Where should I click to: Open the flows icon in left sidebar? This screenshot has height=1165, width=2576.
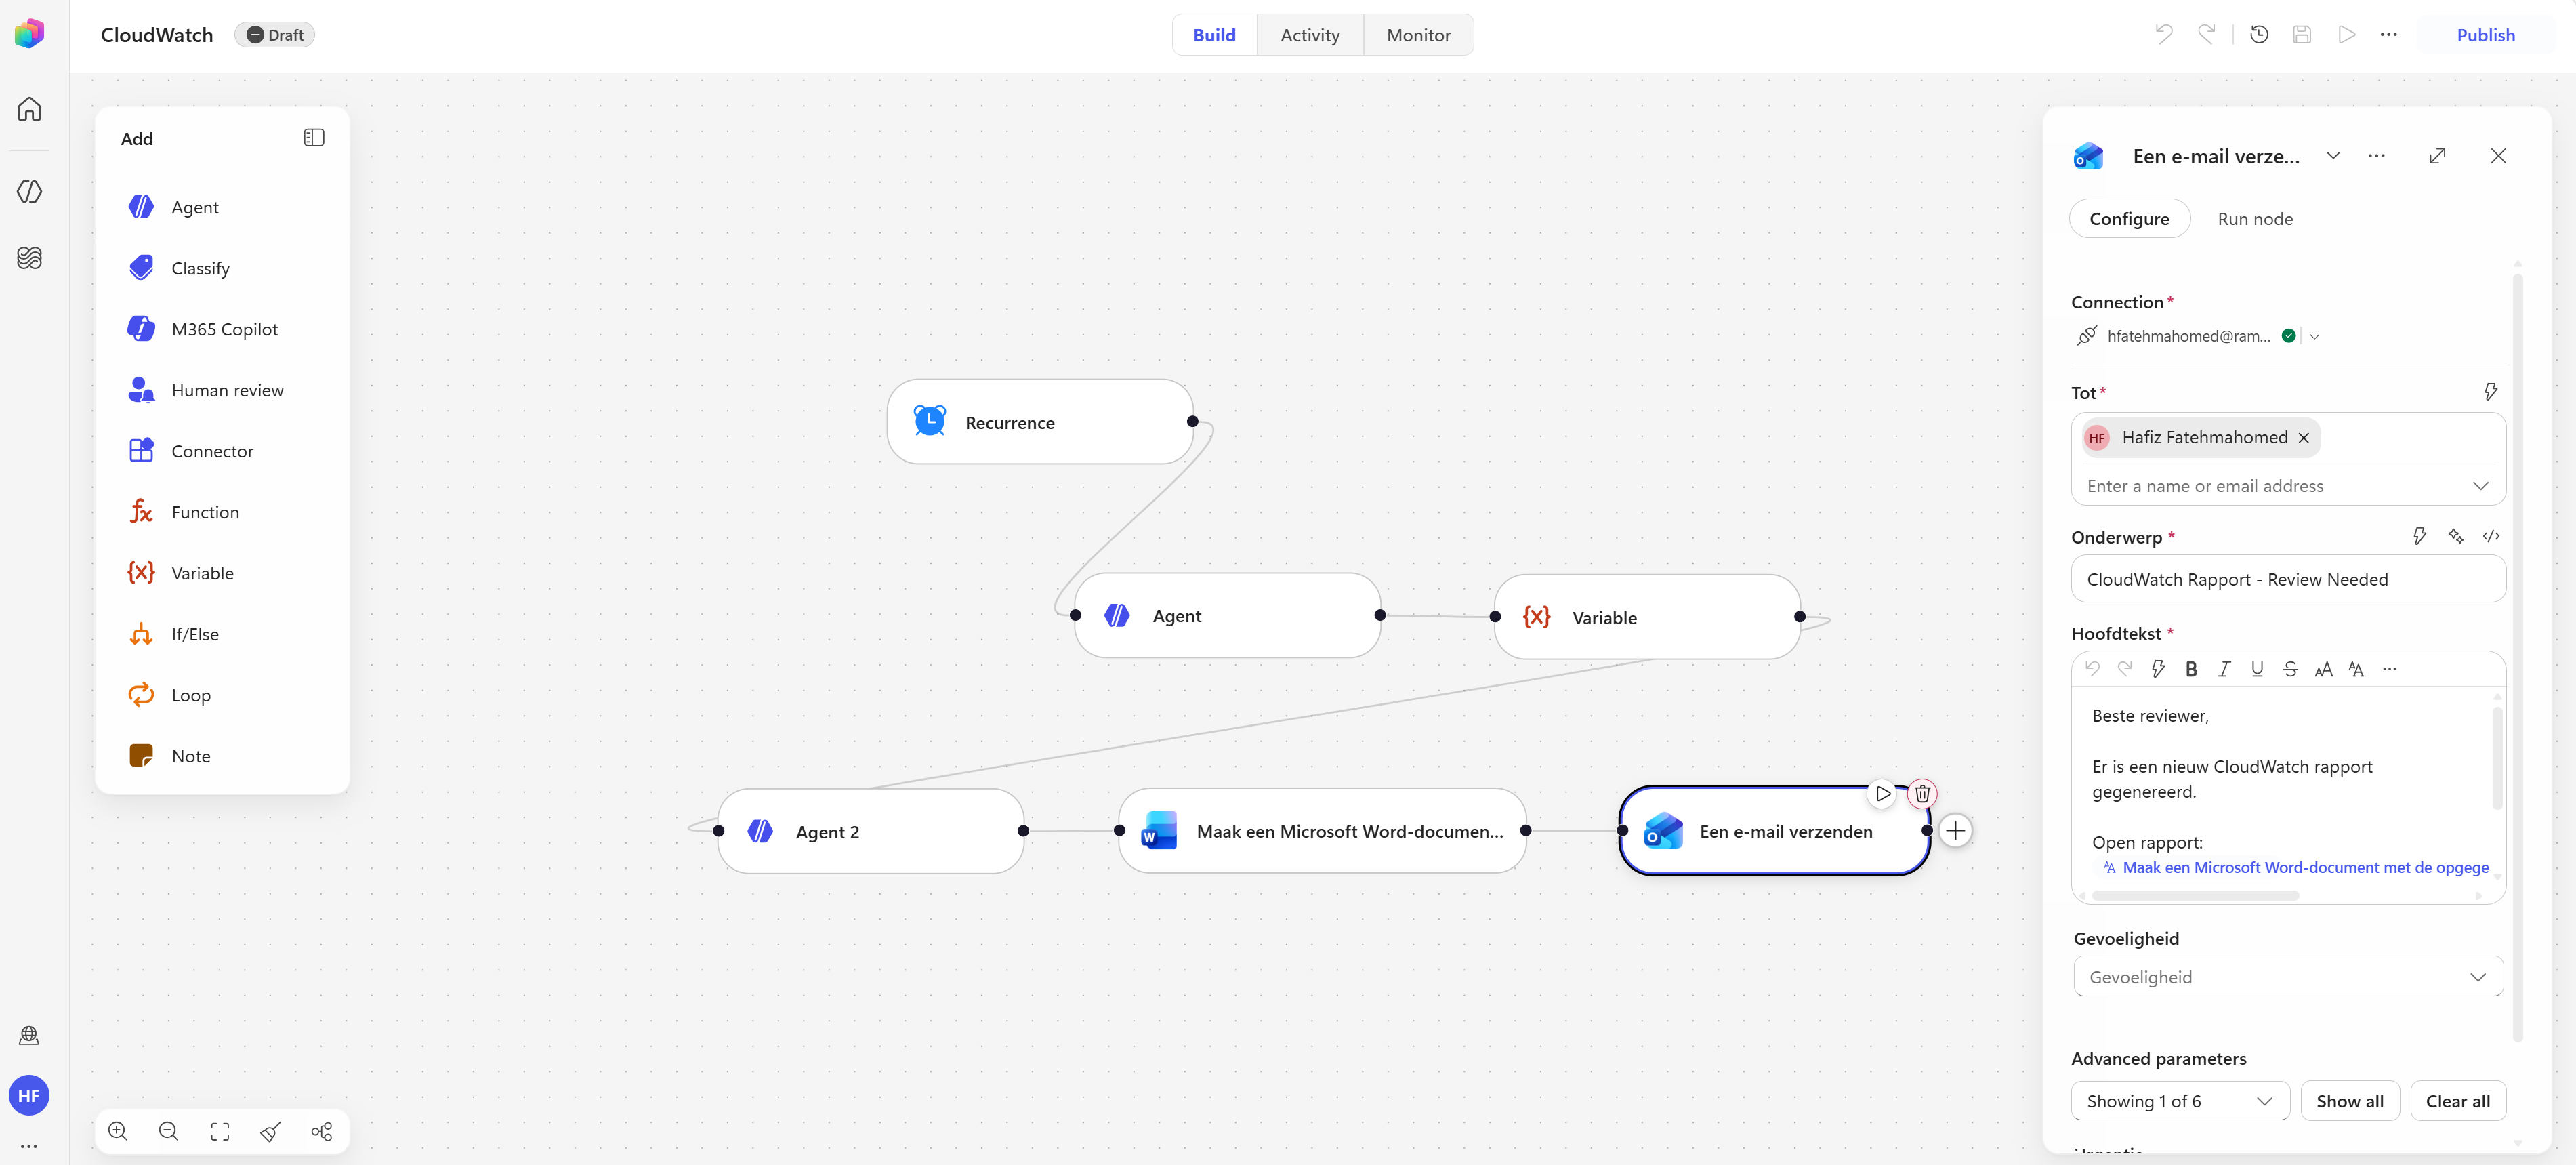tap(29, 257)
